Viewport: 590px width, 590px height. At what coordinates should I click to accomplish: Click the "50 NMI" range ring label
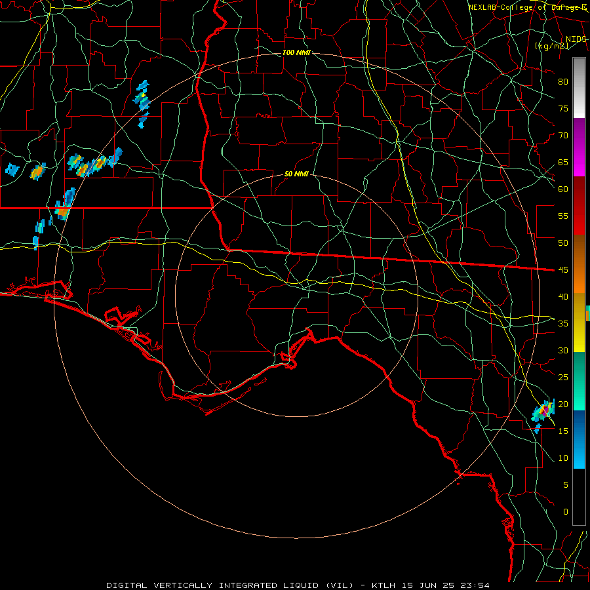pyautogui.click(x=296, y=174)
